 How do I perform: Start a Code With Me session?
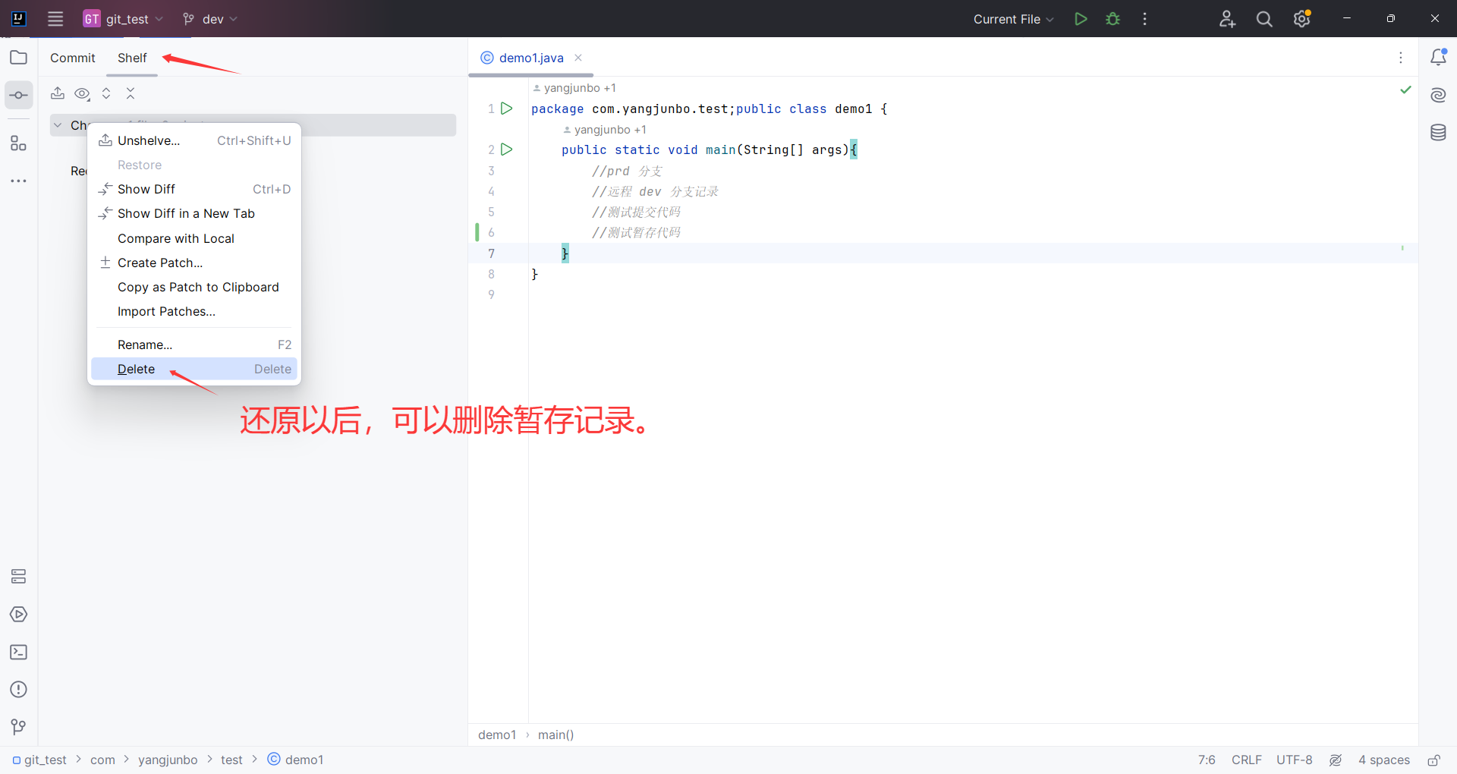(1227, 18)
